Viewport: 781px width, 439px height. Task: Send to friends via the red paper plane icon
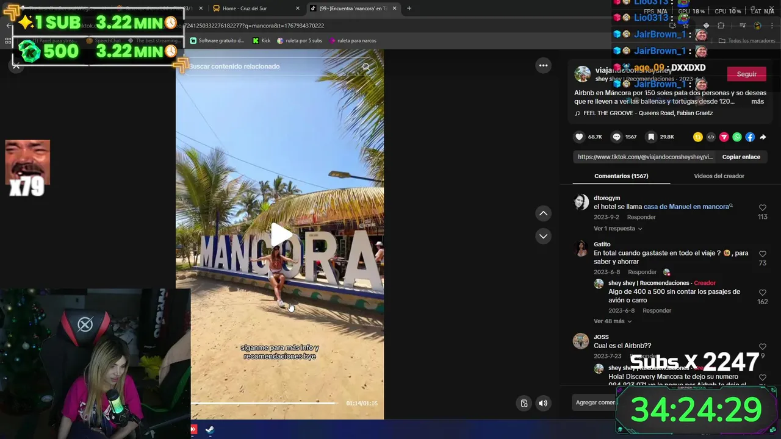click(724, 137)
